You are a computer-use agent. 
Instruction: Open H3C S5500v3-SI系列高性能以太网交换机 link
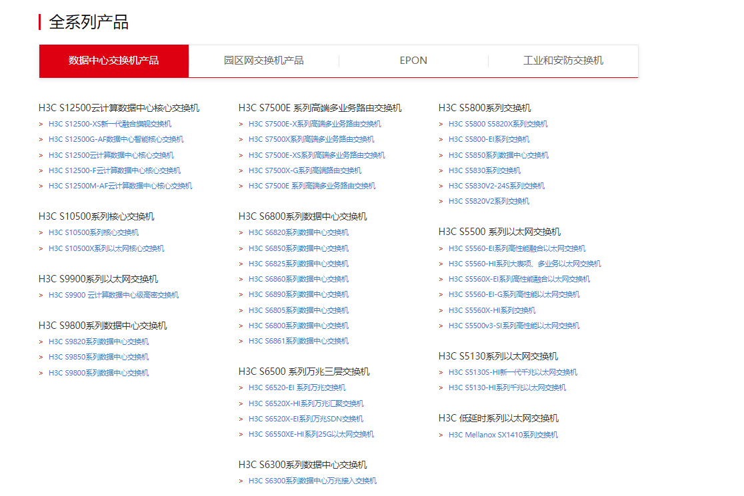[514, 326]
